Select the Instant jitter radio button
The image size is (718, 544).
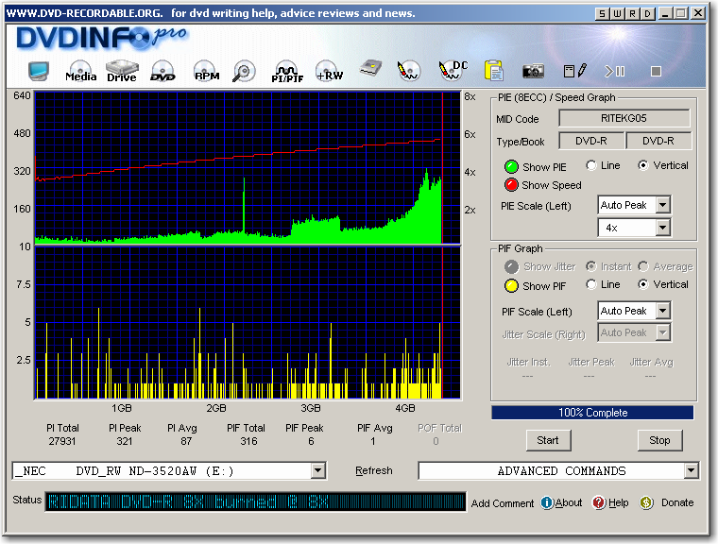tap(591, 266)
